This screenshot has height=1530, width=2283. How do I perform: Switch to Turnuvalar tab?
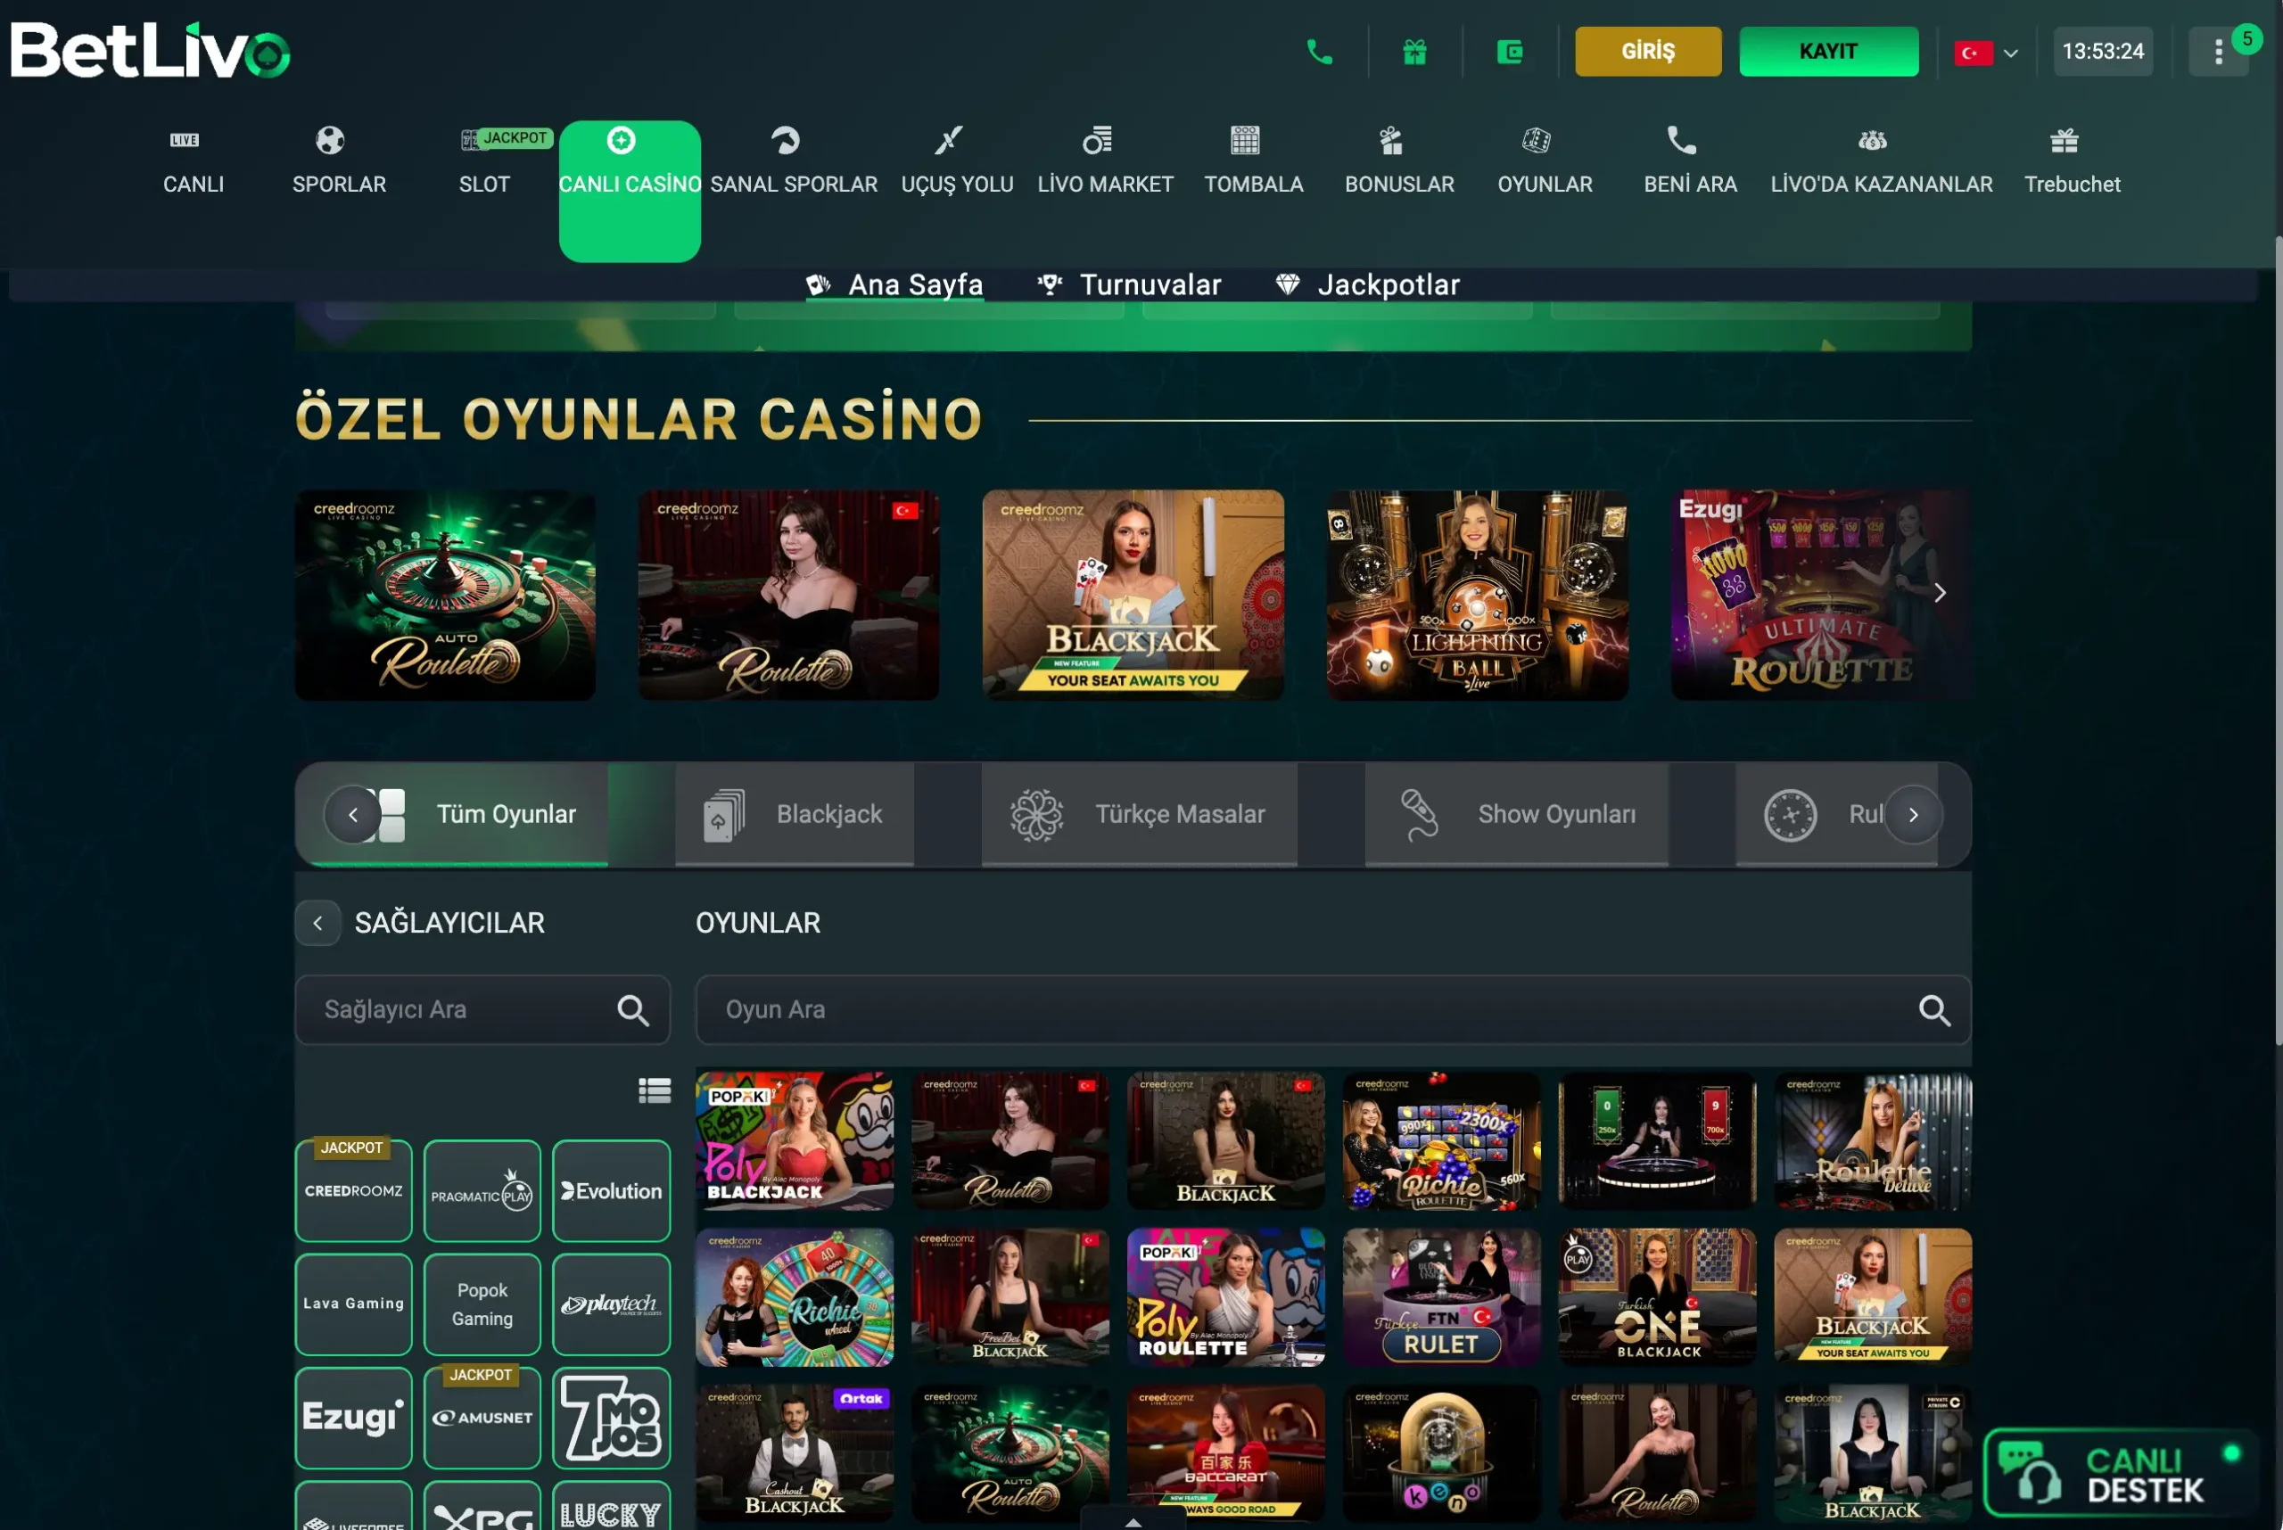point(1128,285)
